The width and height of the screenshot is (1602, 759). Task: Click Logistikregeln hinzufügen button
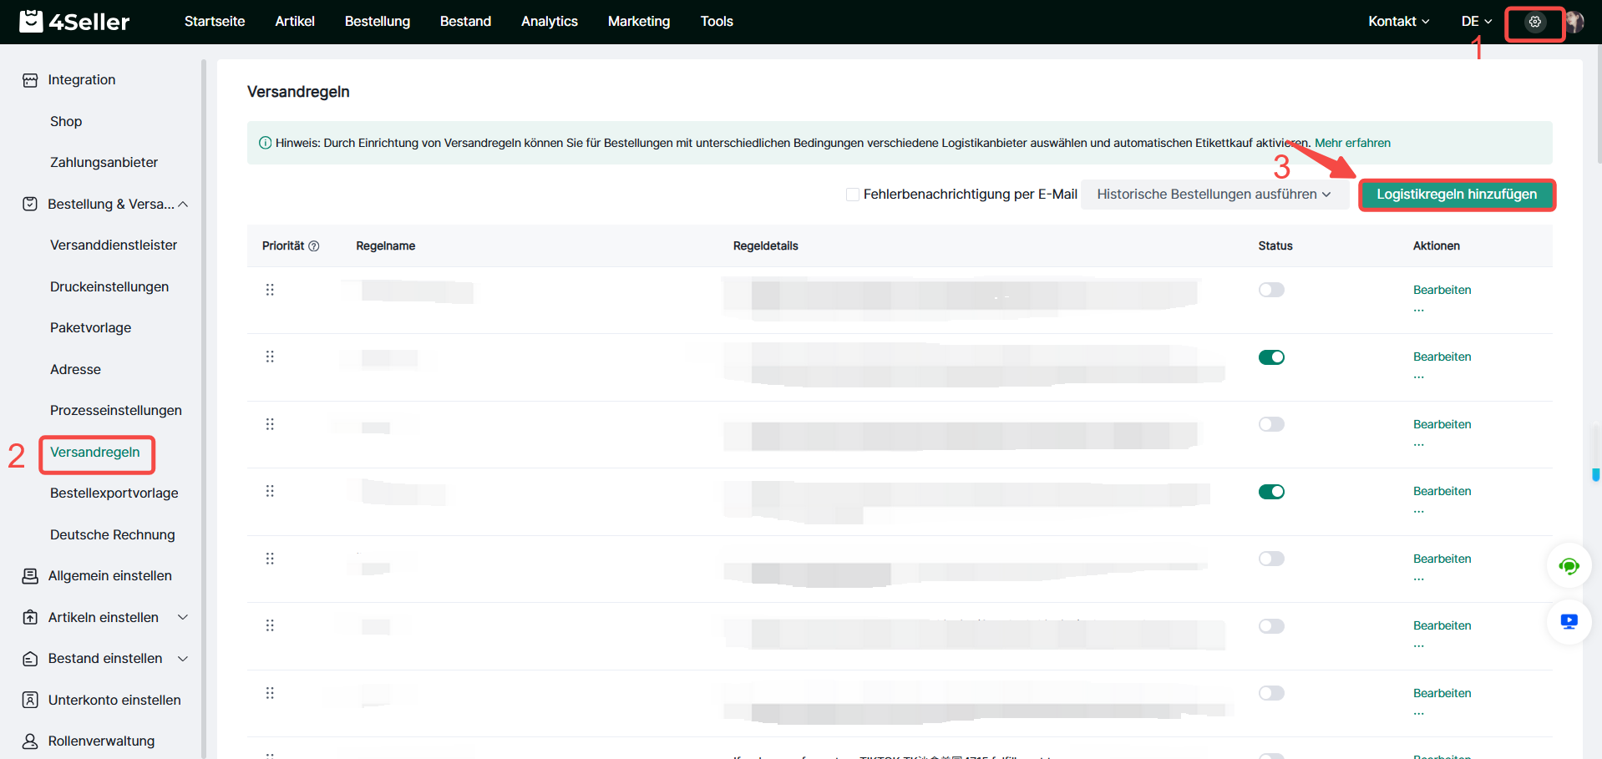(1456, 195)
